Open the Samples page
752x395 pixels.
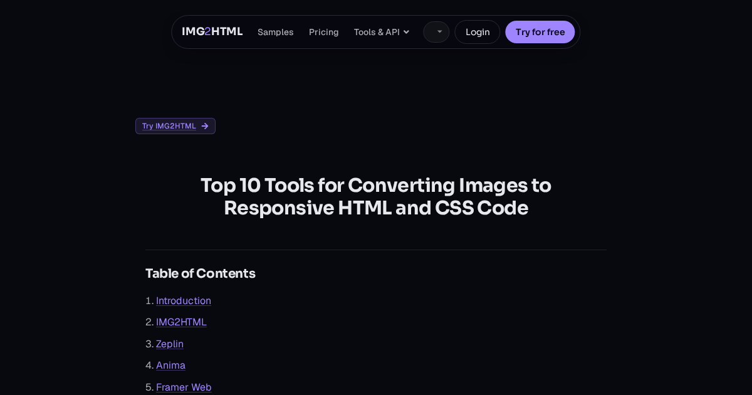coord(275,32)
